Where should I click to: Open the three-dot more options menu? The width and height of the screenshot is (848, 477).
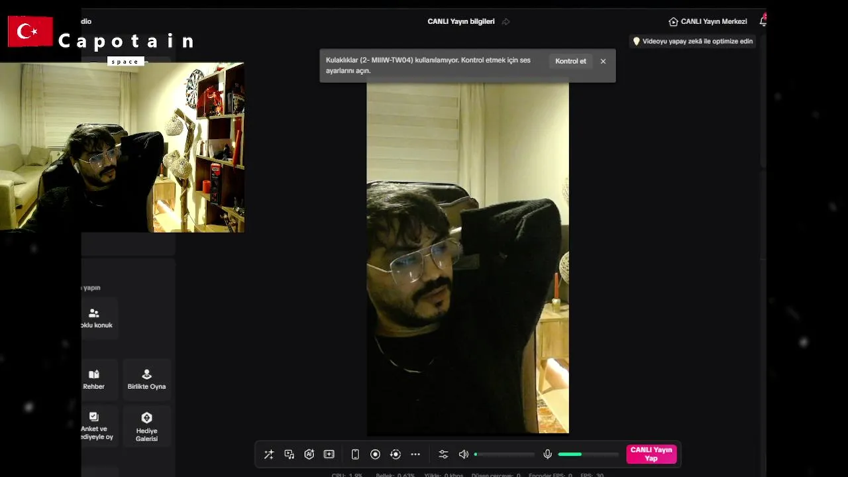(x=415, y=454)
